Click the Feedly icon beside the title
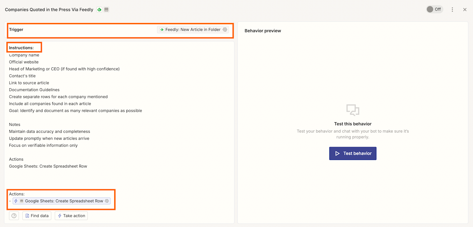473x227 pixels. tap(99, 10)
